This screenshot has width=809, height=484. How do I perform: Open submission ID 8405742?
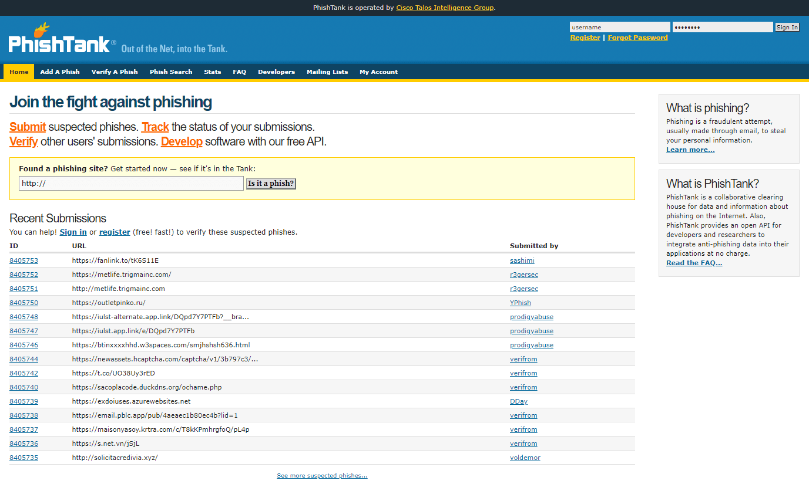point(24,373)
